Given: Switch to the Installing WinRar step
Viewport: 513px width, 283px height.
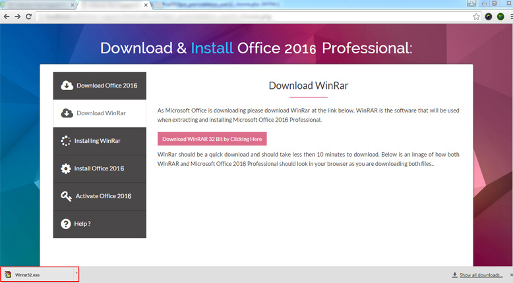Looking at the screenshot, I should (100, 141).
